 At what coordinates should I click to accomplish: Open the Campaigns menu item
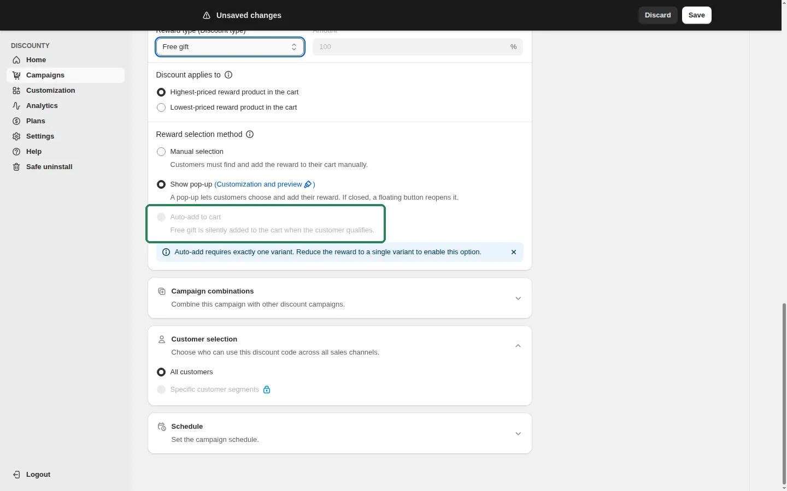pyautogui.click(x=66, y=75)
